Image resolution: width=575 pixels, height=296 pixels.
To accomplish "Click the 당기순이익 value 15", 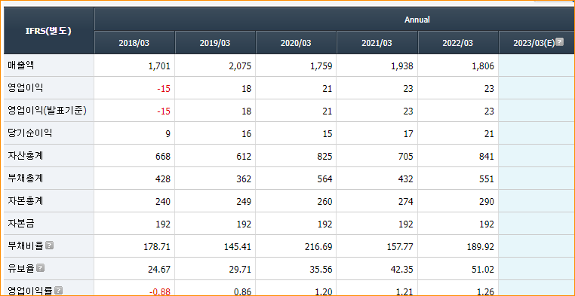I will [x=327, y=134].
